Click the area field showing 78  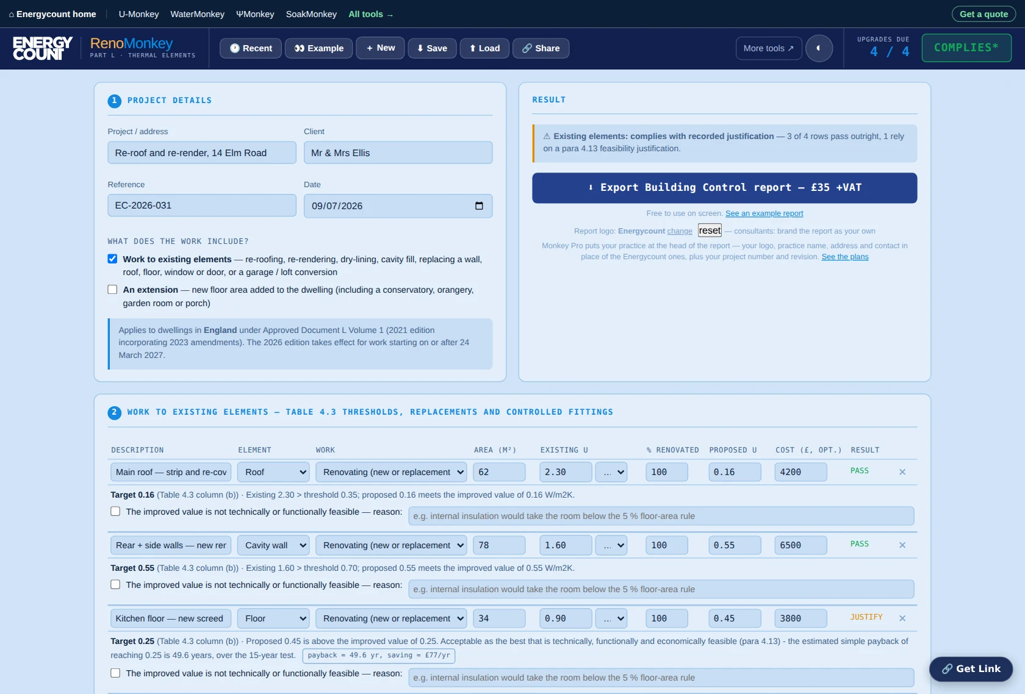499,545
